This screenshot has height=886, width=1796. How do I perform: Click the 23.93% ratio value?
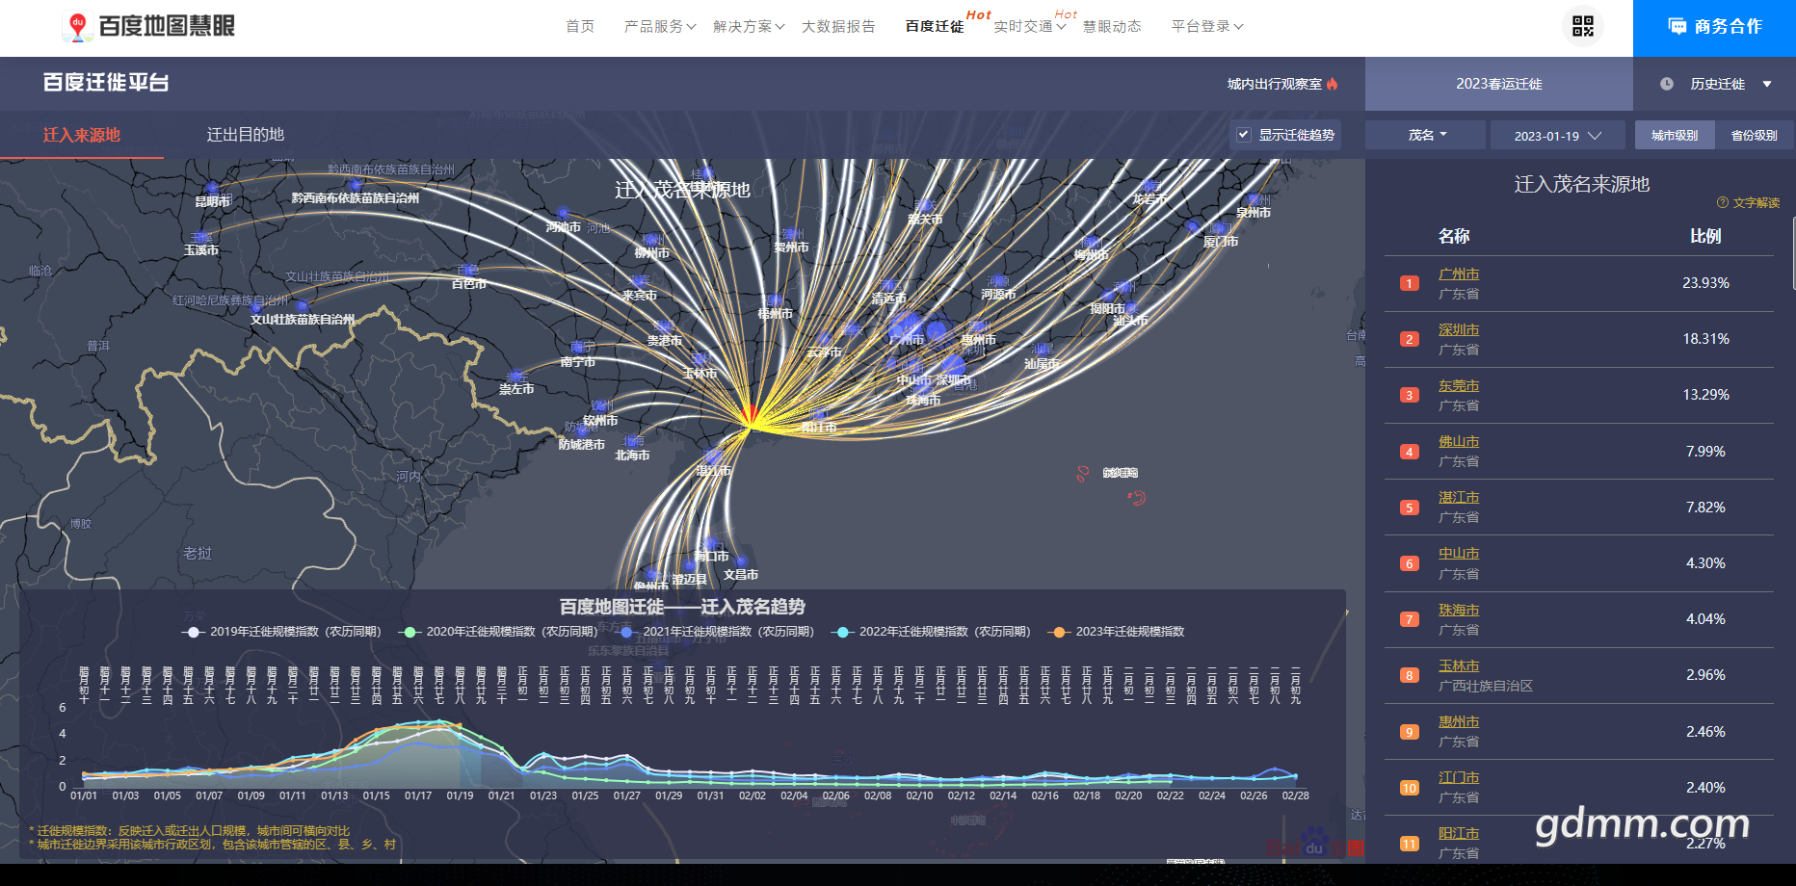[x=1705, y=283]
